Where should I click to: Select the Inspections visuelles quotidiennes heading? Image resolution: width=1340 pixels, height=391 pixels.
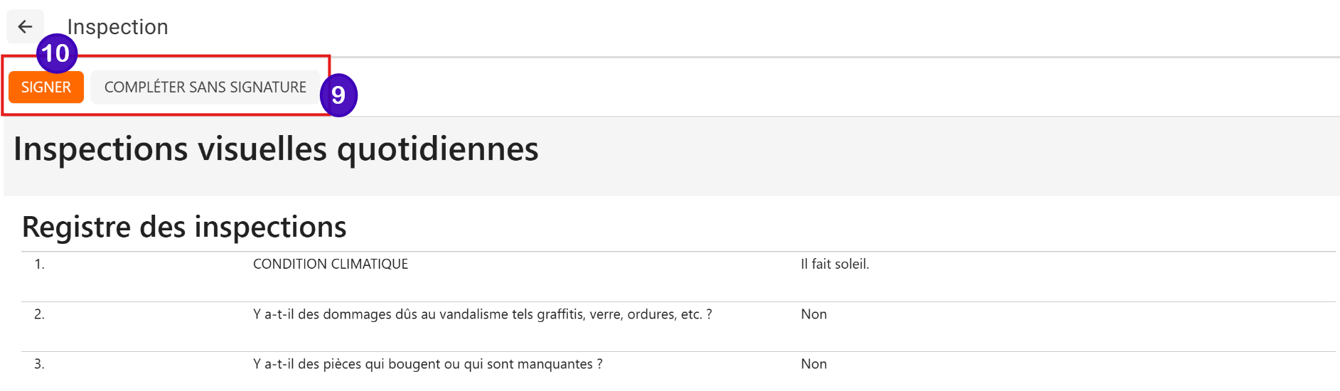pos(276,149)
